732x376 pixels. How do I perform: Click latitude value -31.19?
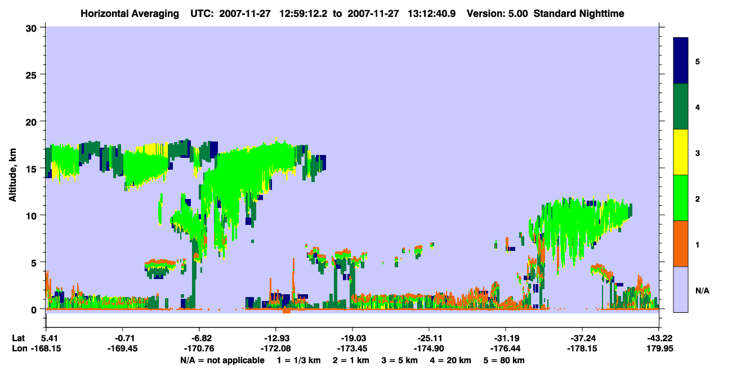pos(506,338)
